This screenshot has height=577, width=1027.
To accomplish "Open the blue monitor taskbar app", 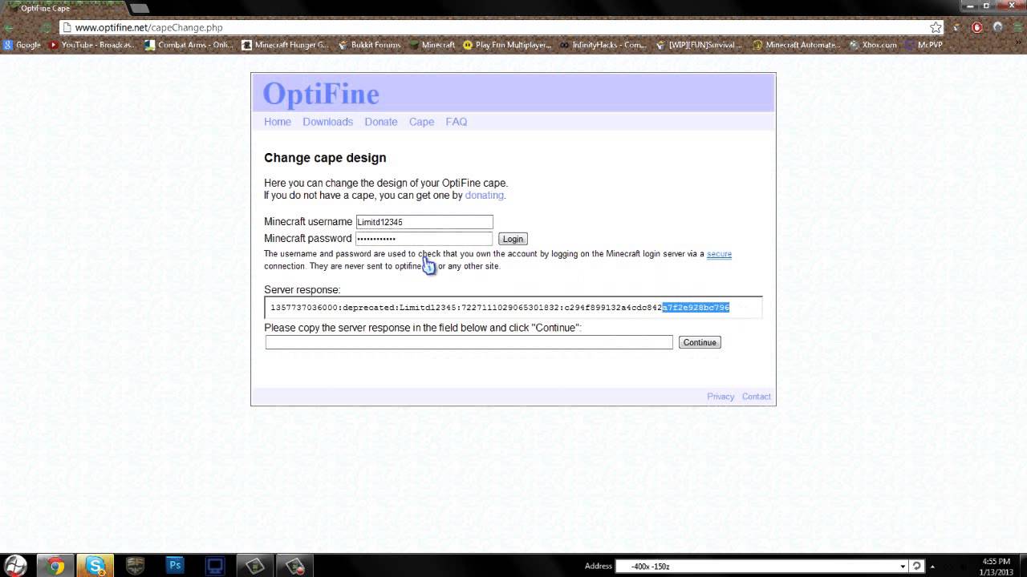I will [x=215, y=566].
